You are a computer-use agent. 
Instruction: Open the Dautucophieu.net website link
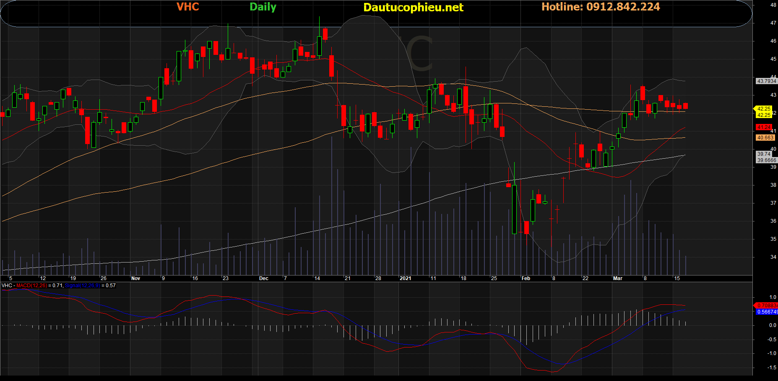(x=413, y=8)
